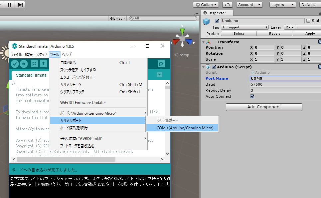The height and width of the screenshot is (198, 321).
Task: Open Arduino tab dropdown arrow button
Action: pyautogui.click(x=159, y=74)
